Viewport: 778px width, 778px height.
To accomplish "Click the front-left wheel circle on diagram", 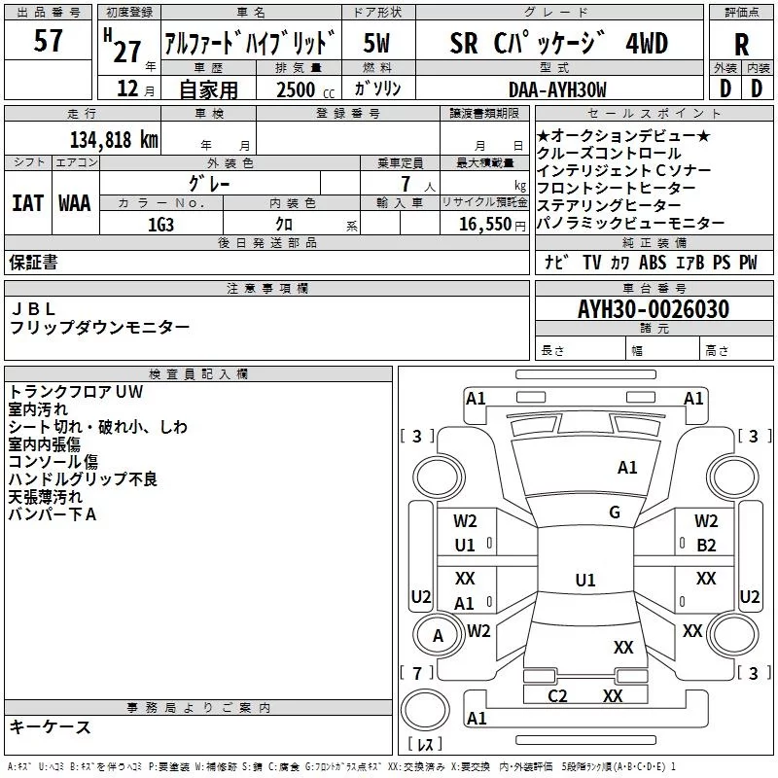I will tap(439, 477).
